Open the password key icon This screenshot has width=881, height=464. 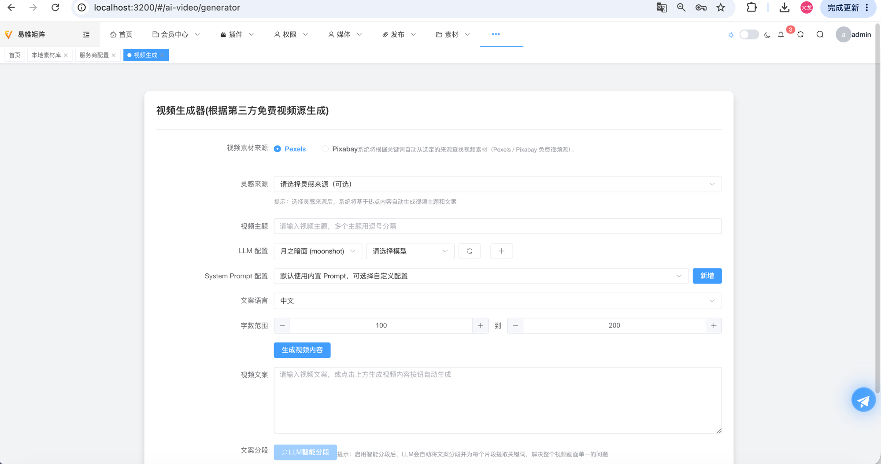(701, 7)
